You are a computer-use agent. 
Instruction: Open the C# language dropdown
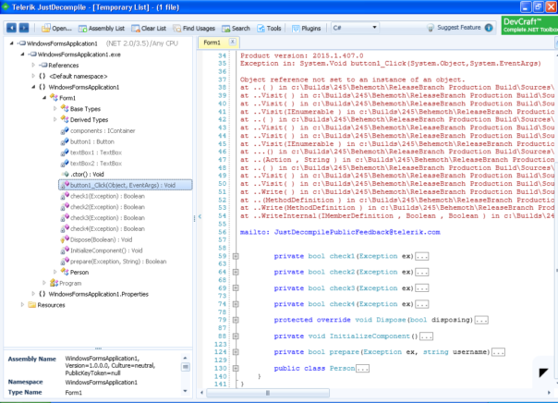pyautogui.click(x=355, y=28)
